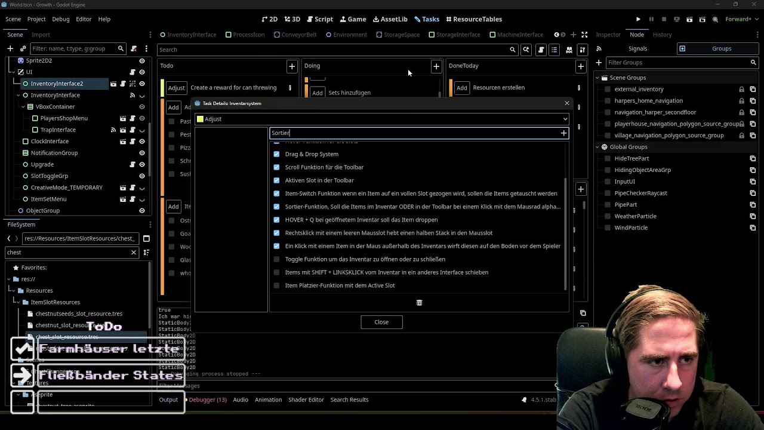Open the Project menu
Image resolution: width=764 pixels, height=430 pixels.
click(x=36, y=19)
